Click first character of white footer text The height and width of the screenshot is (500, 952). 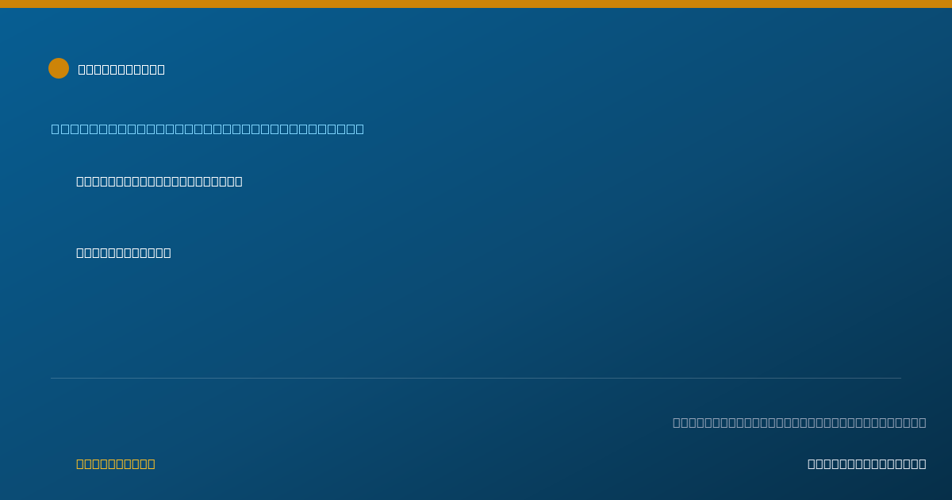point(812,463)
